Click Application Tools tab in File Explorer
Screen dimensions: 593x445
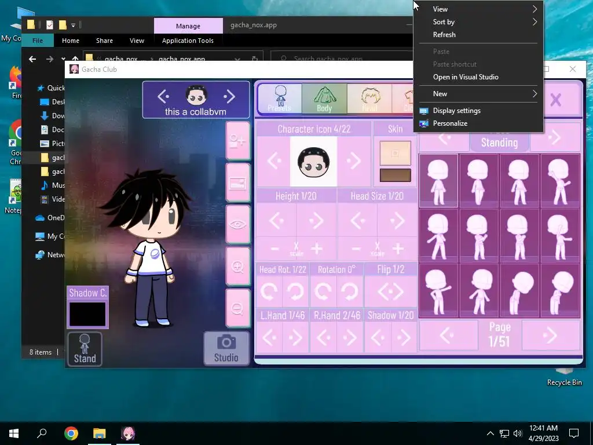pyautogui.click(x=188, y=41)
